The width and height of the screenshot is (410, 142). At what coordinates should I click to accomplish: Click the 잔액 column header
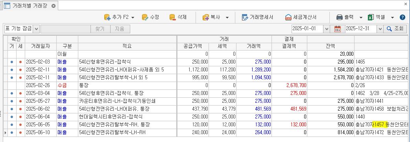click(331, 46)
